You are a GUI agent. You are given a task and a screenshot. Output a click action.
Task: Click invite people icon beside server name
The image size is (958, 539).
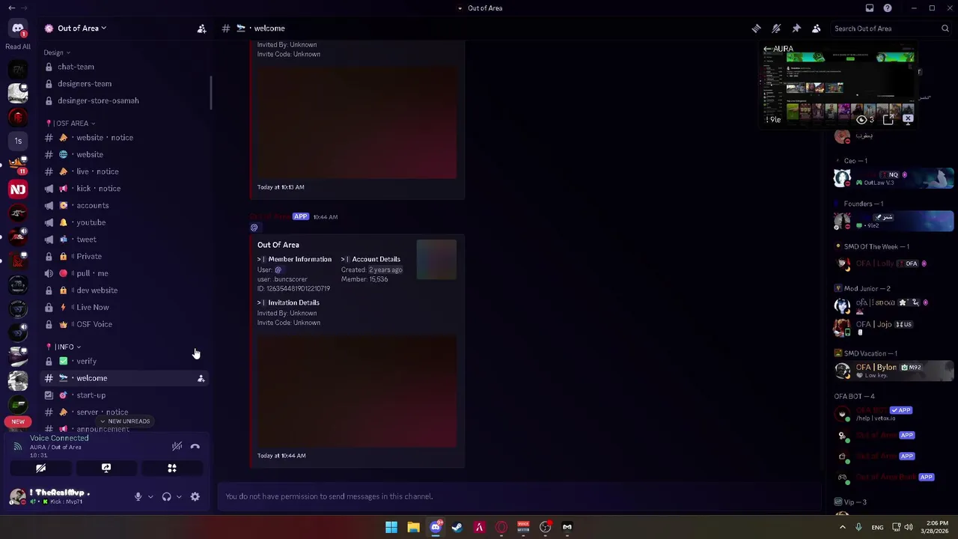coord(201,28)
